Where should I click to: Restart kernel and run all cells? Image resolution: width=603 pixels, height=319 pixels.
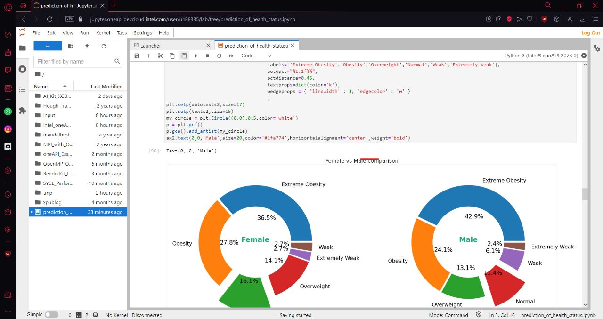(x=231, y=56)
